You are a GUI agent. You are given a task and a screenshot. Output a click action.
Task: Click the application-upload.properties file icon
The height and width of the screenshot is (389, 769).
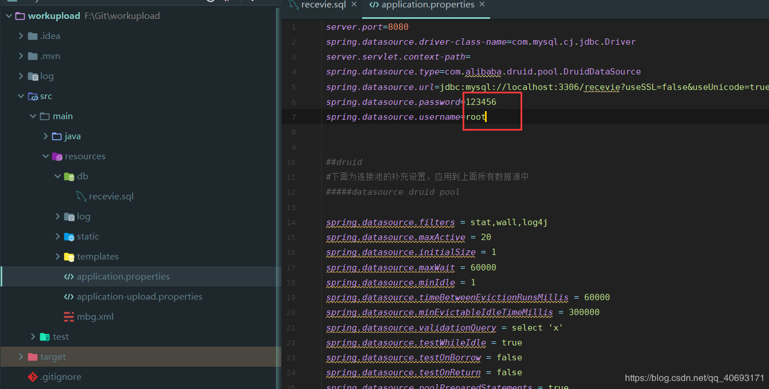pos(69,297)
